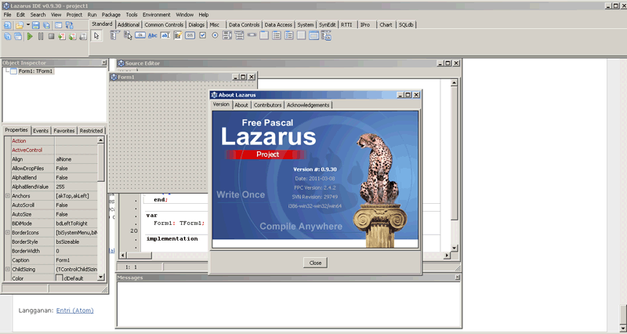Close the About Lazarus dialog with Close button

pyautogui.click(x=315, y=263)
